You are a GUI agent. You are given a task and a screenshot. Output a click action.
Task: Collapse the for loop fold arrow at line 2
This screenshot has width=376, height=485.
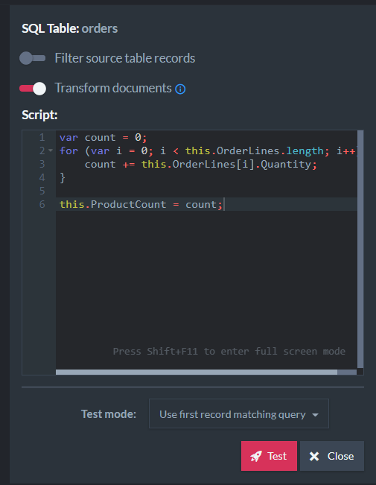coord(51,150)
